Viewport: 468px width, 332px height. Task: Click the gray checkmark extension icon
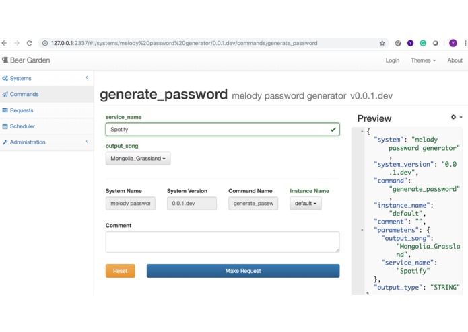[398, 43]
